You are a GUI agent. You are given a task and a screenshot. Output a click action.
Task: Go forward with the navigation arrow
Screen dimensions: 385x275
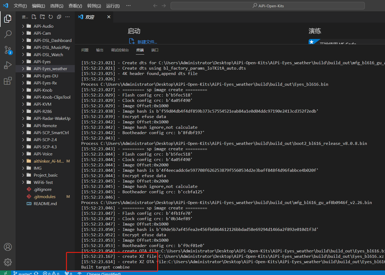(164, 6)
